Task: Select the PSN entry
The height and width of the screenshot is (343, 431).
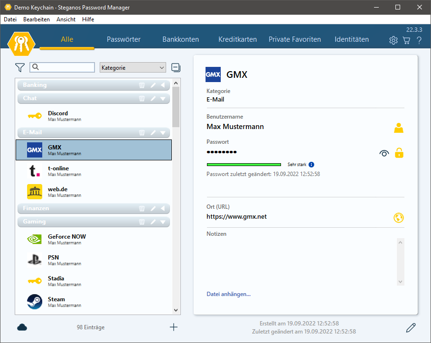Action: pos(94,260)
